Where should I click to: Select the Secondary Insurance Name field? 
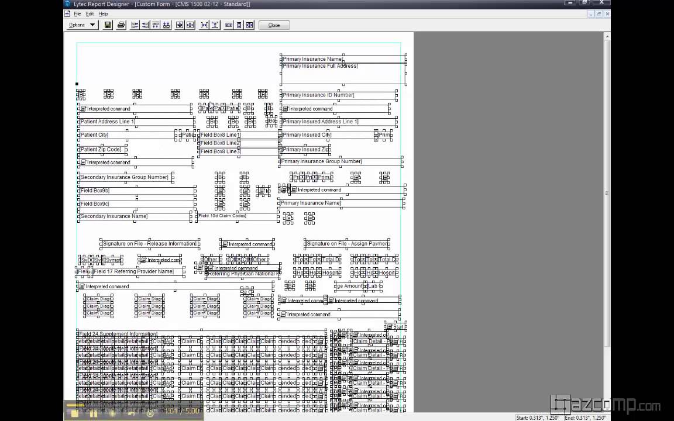(135, 216)
